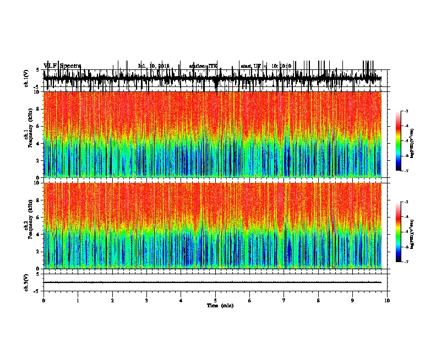Click the "station=ITK" header label
Viewport: 436px width, 337px height.
pos(203,66)
